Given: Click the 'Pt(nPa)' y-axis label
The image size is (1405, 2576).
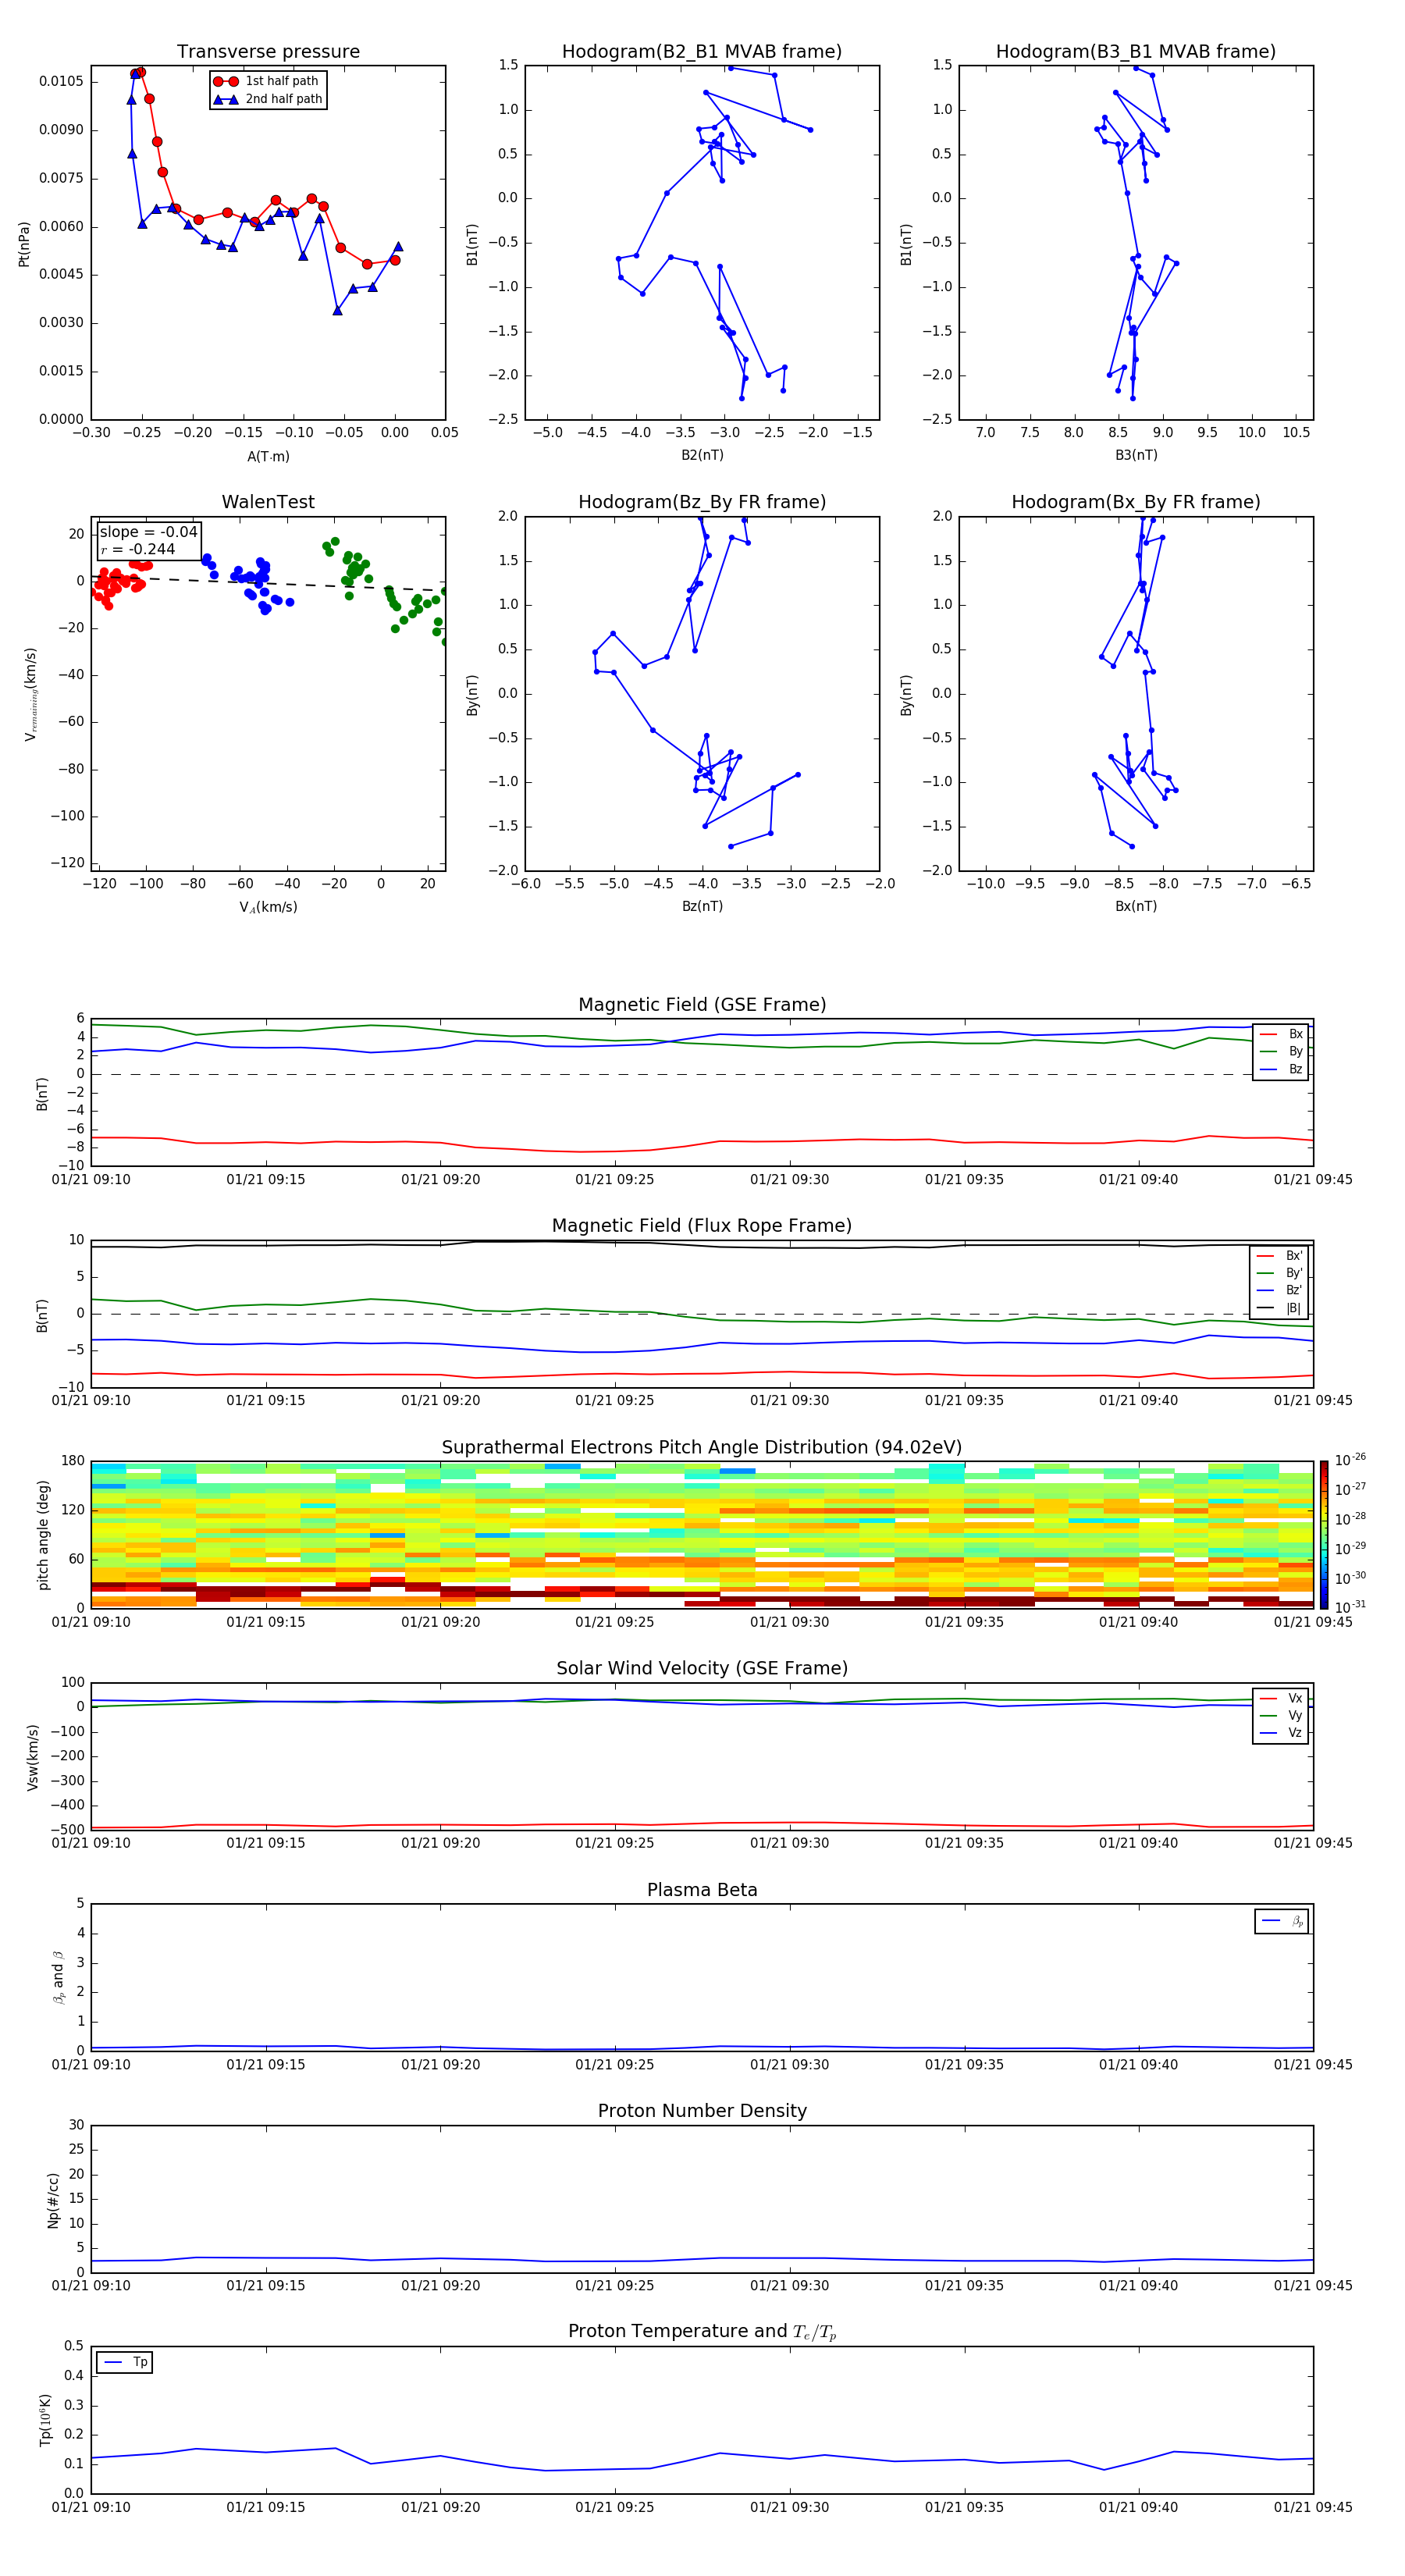Looking at the screenshot, I should tap(24, 244).
